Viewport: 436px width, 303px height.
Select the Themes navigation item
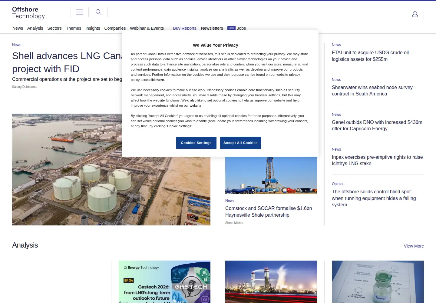(x=74, y=28)
